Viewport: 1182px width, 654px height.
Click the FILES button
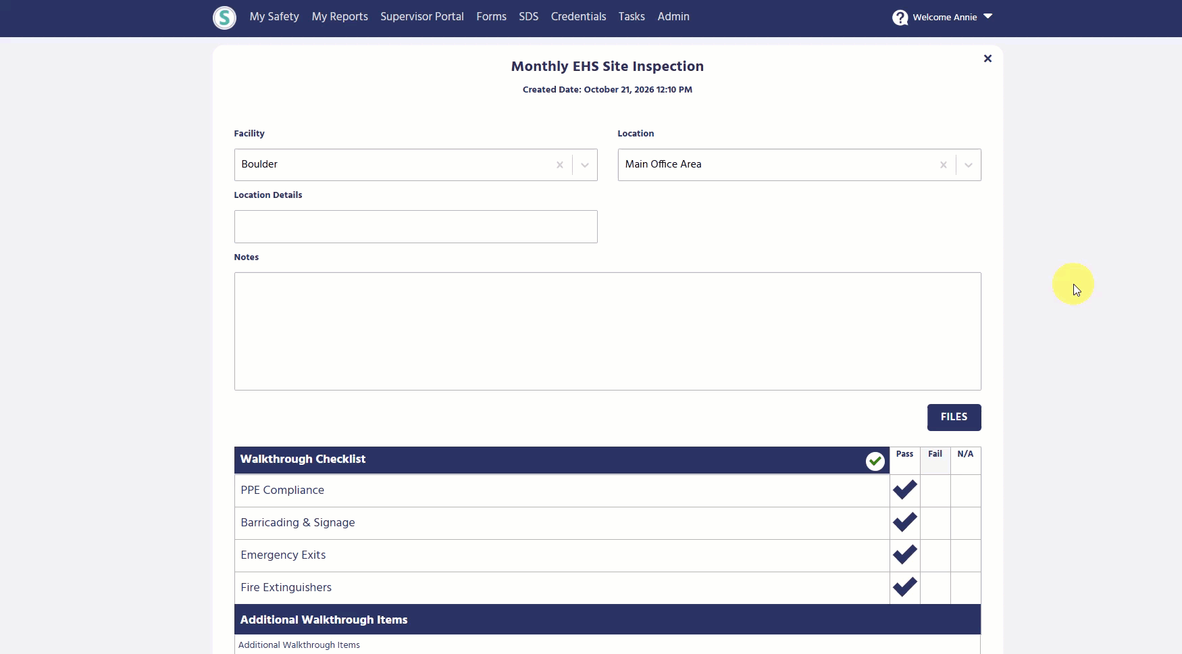(954, 418)
